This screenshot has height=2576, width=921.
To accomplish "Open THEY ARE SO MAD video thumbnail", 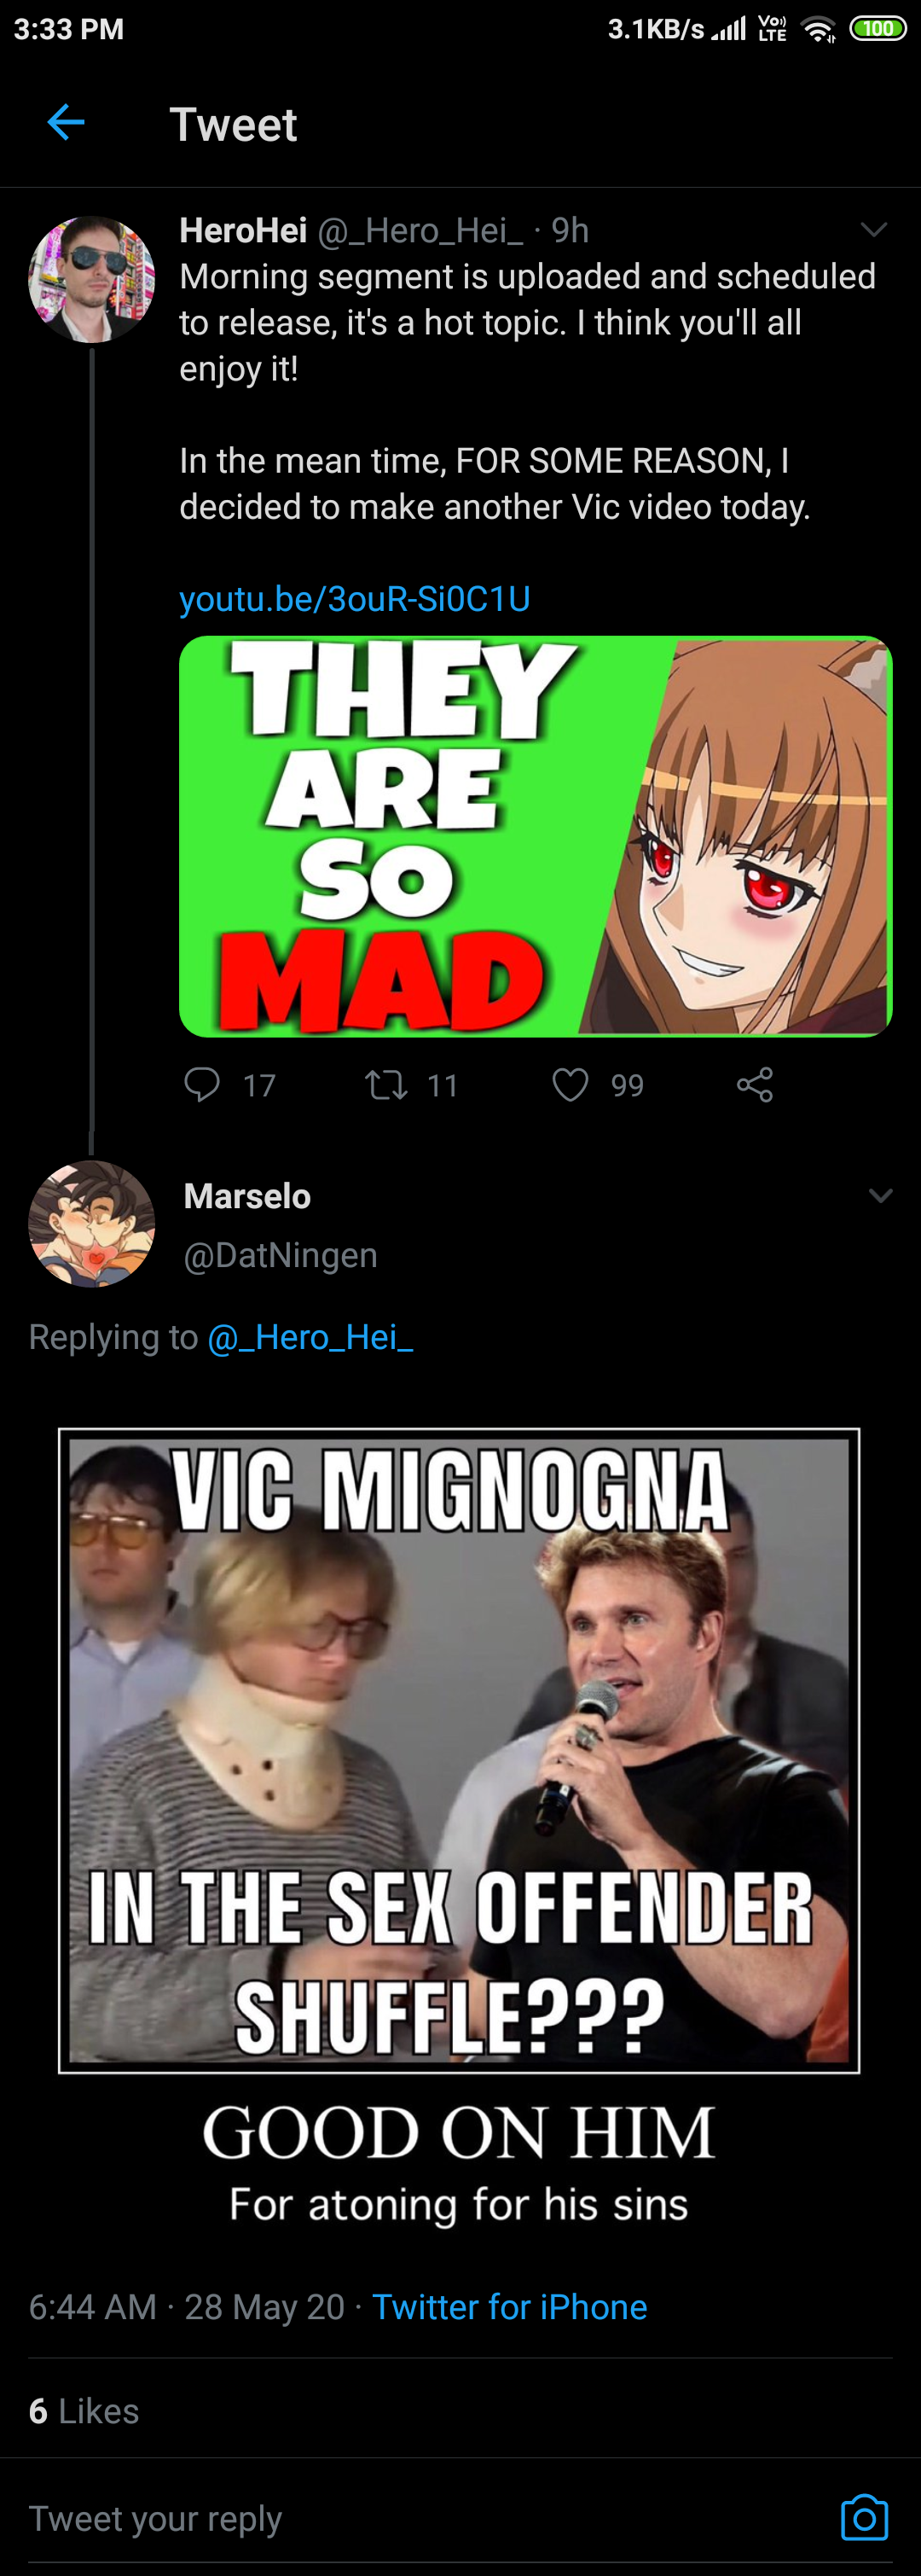I will 536,836.
